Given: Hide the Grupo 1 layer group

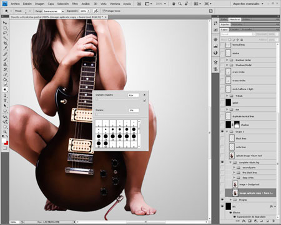Looking at the screenshot, I should (222, 132).
